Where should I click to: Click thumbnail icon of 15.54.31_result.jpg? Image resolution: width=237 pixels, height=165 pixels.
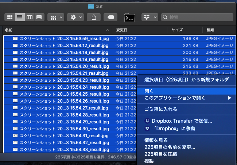[x=15, y=136]
